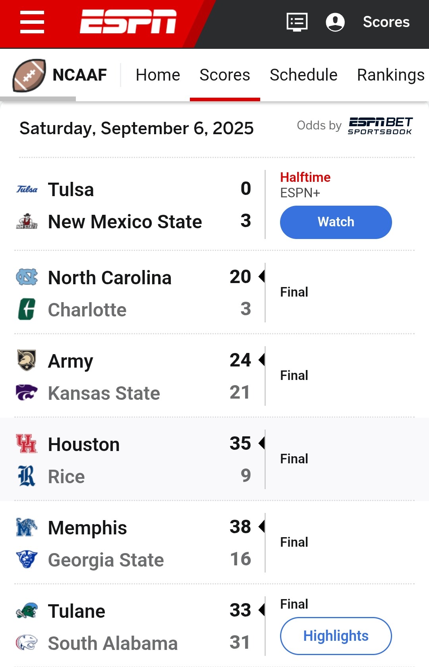
Task: Tap the Tulsa team logo
Action: (x=27, y=189)
